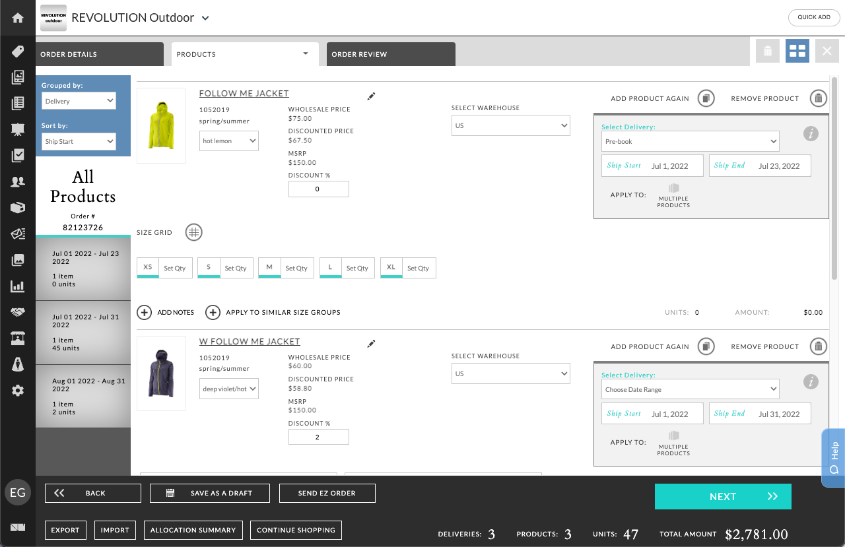Open the presentation board sidebar icon

(18, 130)
